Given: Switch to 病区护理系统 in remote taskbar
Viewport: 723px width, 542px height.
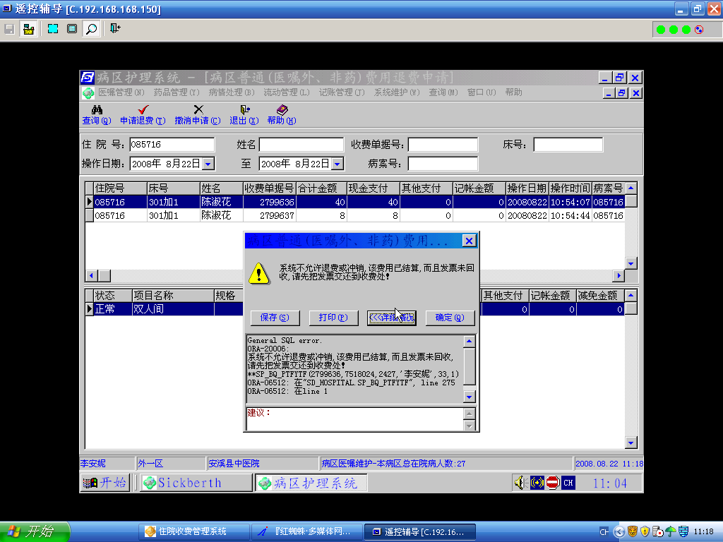Looking at the screenshot, I should (311, 483).
